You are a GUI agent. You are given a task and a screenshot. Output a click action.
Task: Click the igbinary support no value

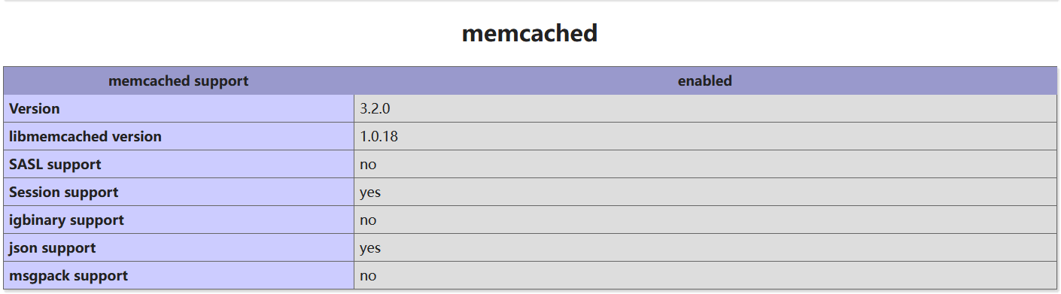[368, 220]
